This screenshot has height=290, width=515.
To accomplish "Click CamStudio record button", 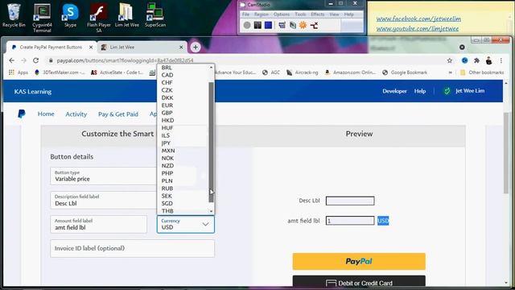I will point(247,25).
